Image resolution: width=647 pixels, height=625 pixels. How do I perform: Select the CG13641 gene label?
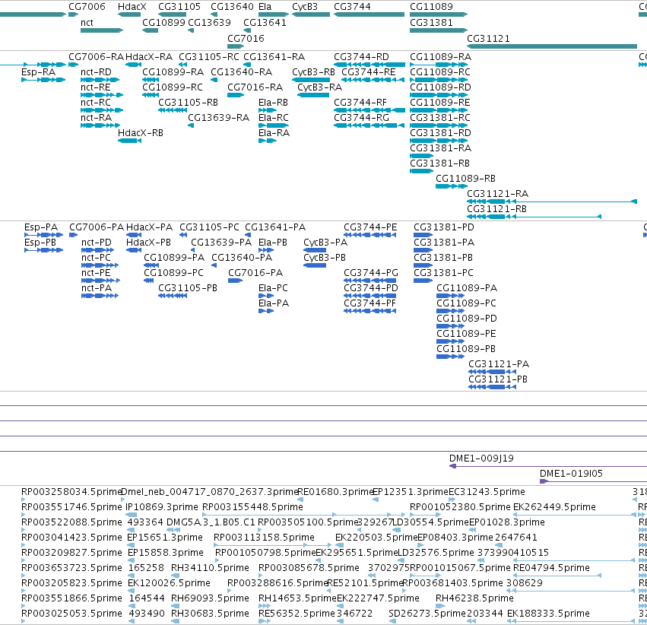[x=265, y=22]
